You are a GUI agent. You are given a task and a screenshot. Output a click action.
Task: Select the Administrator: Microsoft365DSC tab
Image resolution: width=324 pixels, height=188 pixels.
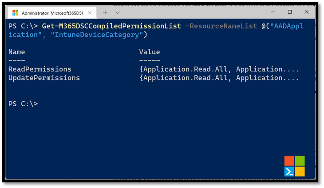pos(52,13)
